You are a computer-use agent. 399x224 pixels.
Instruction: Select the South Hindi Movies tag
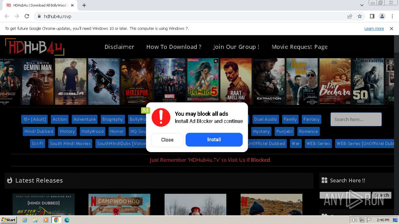click(70, 143)
